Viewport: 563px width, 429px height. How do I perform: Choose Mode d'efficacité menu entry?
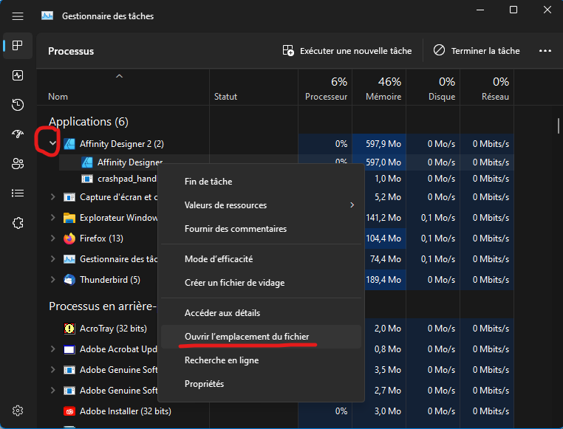[x=261, y=259]
